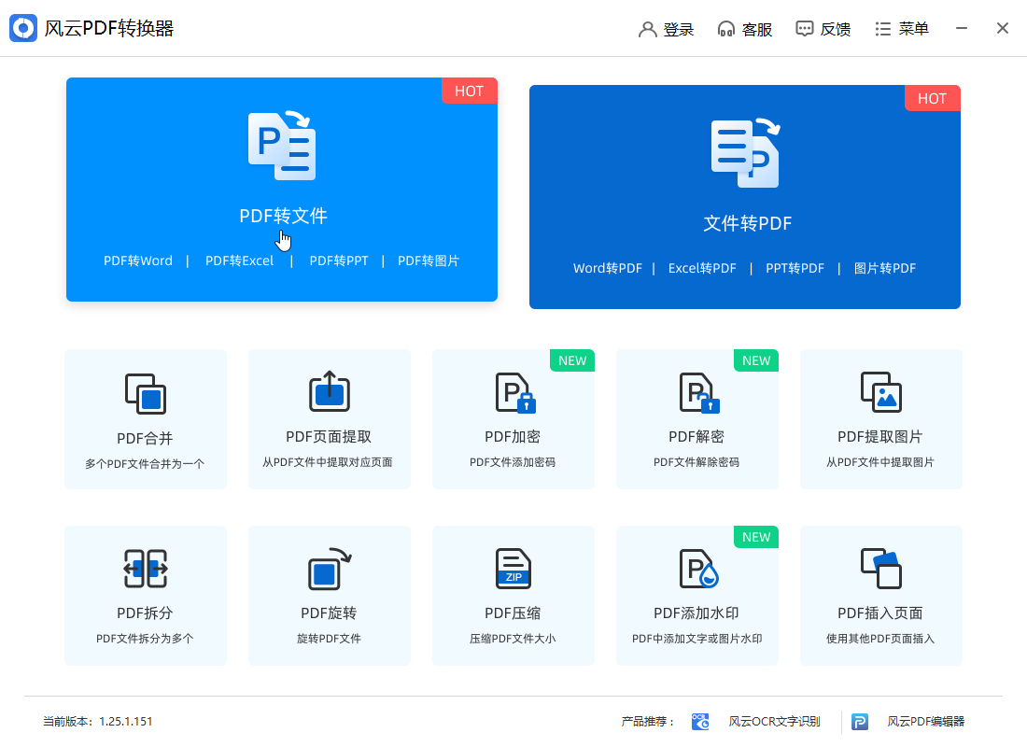
Task: Click PDF文件解除密码 description
Action: [x=696, y=462]
